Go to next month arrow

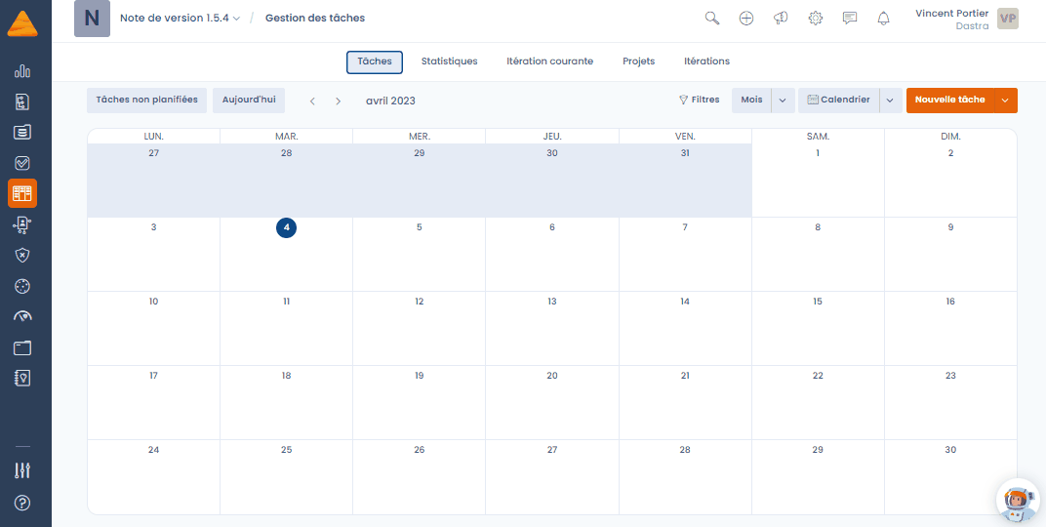(x=339, y=101)
